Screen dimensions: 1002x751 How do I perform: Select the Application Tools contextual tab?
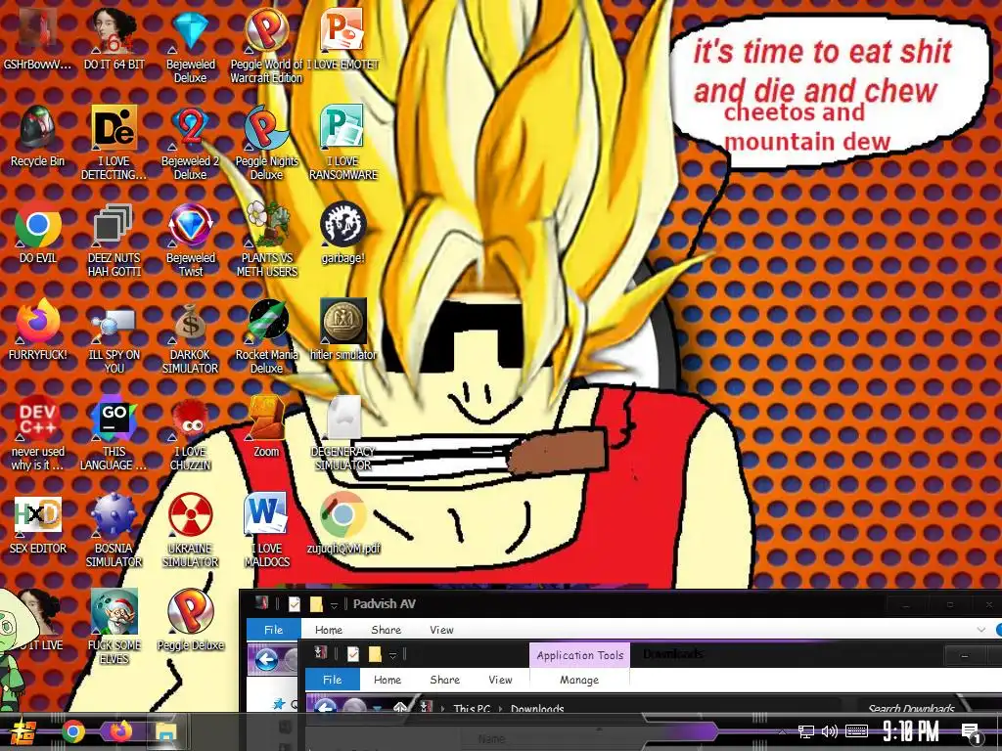click(579, 655)
